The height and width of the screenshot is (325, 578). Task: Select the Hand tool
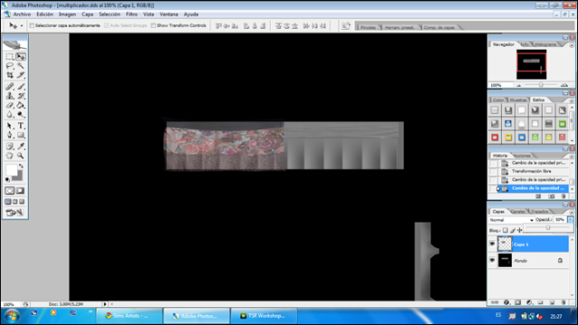[x=10, y=155]
